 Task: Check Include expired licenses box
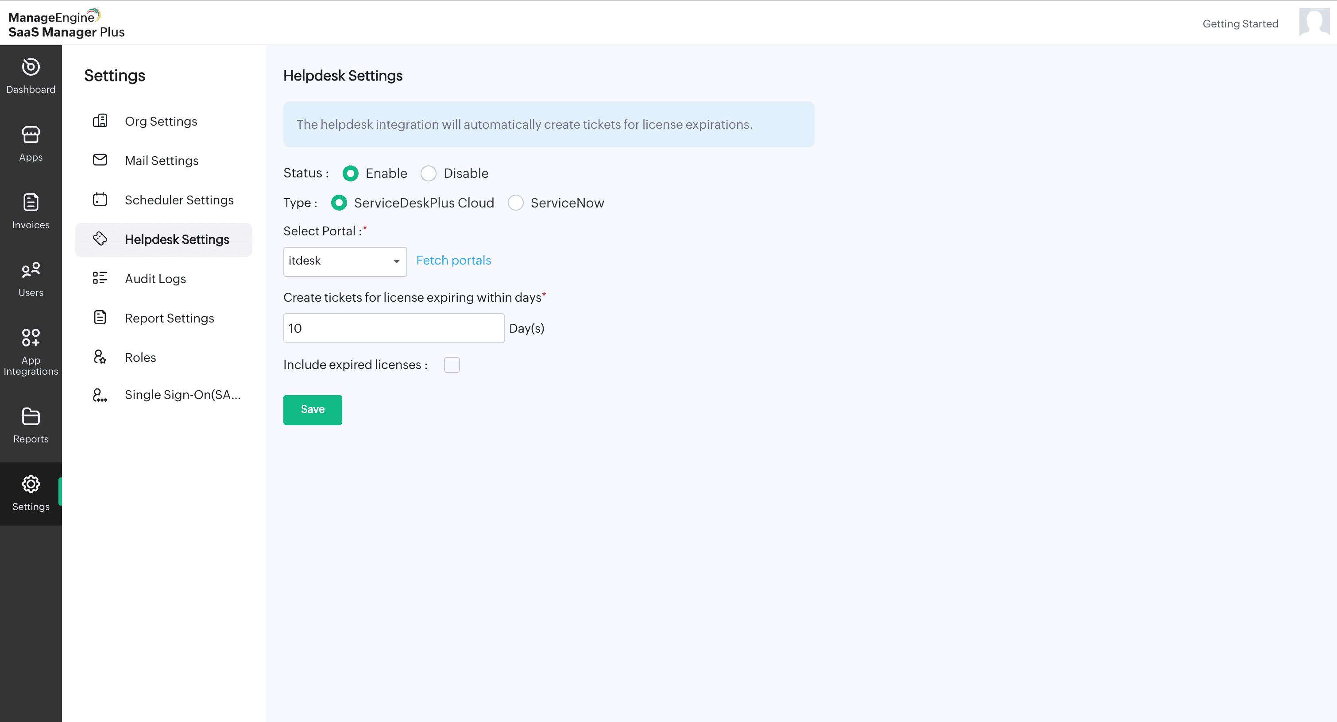452,365
